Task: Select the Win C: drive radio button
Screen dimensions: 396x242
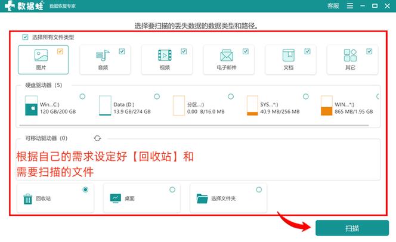Action: [x=82, y=97]
